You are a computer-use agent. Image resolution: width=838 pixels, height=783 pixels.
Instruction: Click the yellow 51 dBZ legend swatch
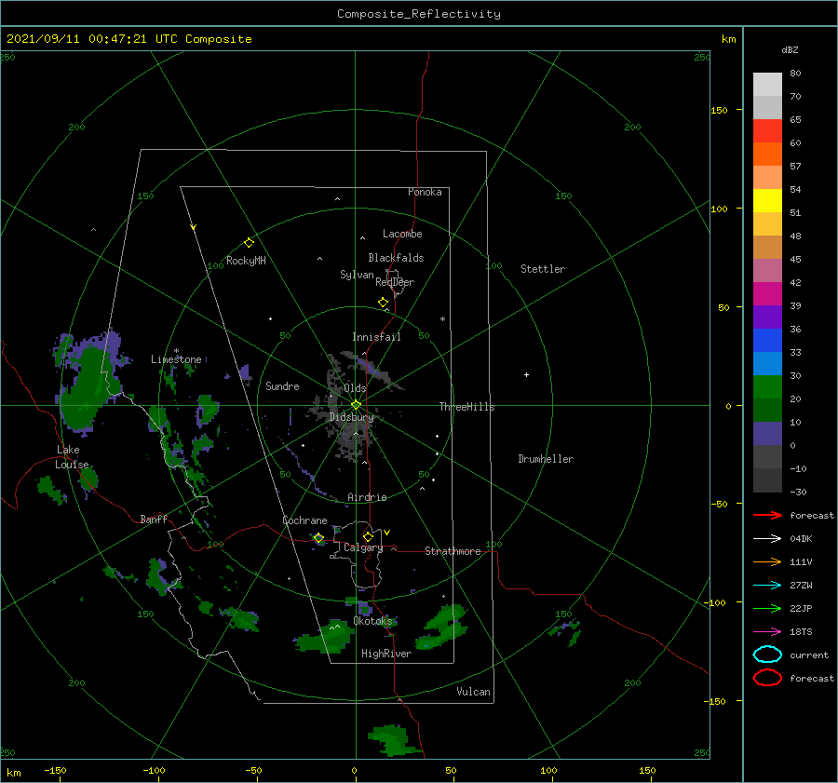point(767,200)
